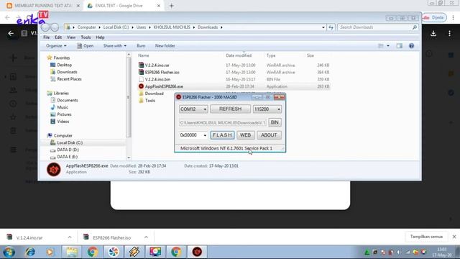Open the WEB button in flasher
Screen dimensions: 460x259
pos(245,135)
